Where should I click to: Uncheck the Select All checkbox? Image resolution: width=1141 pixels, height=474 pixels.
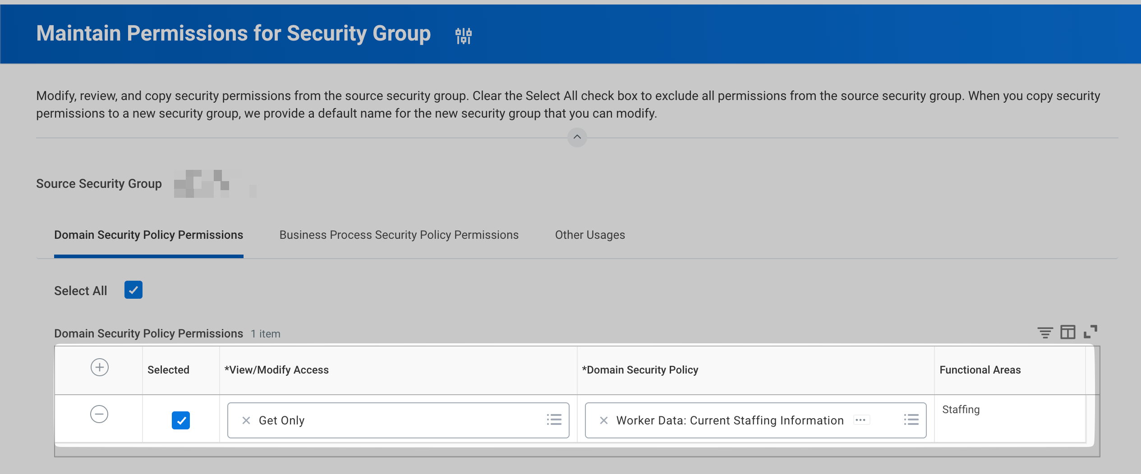click(x=133, y=290)
